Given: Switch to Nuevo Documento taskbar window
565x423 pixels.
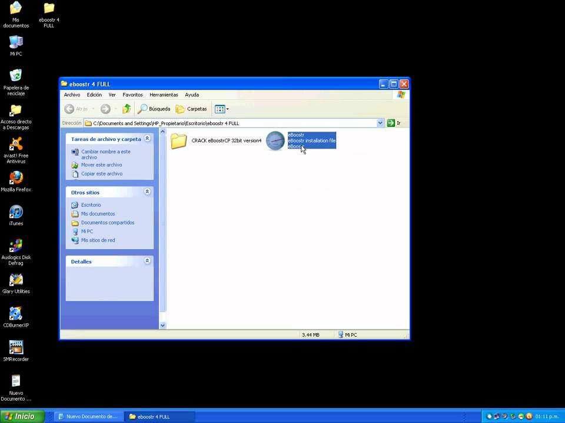Looking at the screenshot, I should pyautogui.click(x=89, y=417).
